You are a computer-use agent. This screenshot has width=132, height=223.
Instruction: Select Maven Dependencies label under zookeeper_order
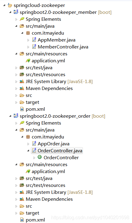tap(49, 200)
